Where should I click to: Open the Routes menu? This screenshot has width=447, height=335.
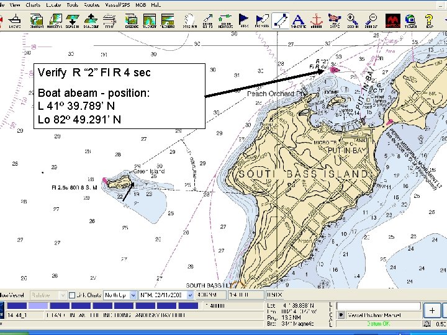click(91, 5)
